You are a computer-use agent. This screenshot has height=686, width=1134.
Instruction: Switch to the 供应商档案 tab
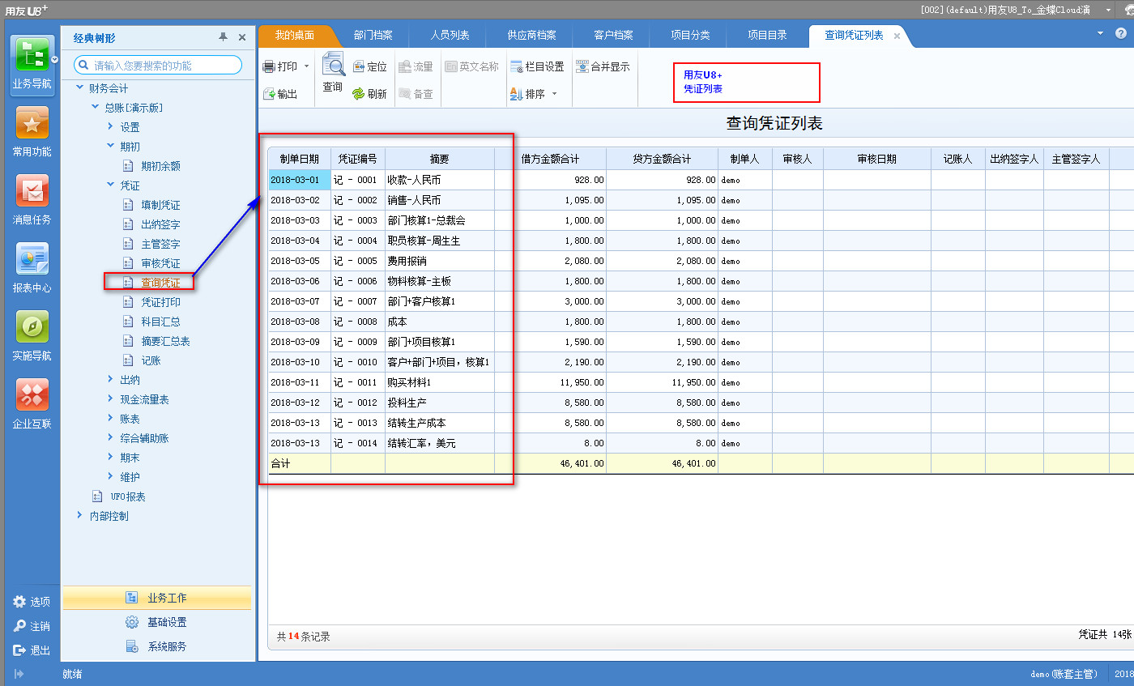531,36
